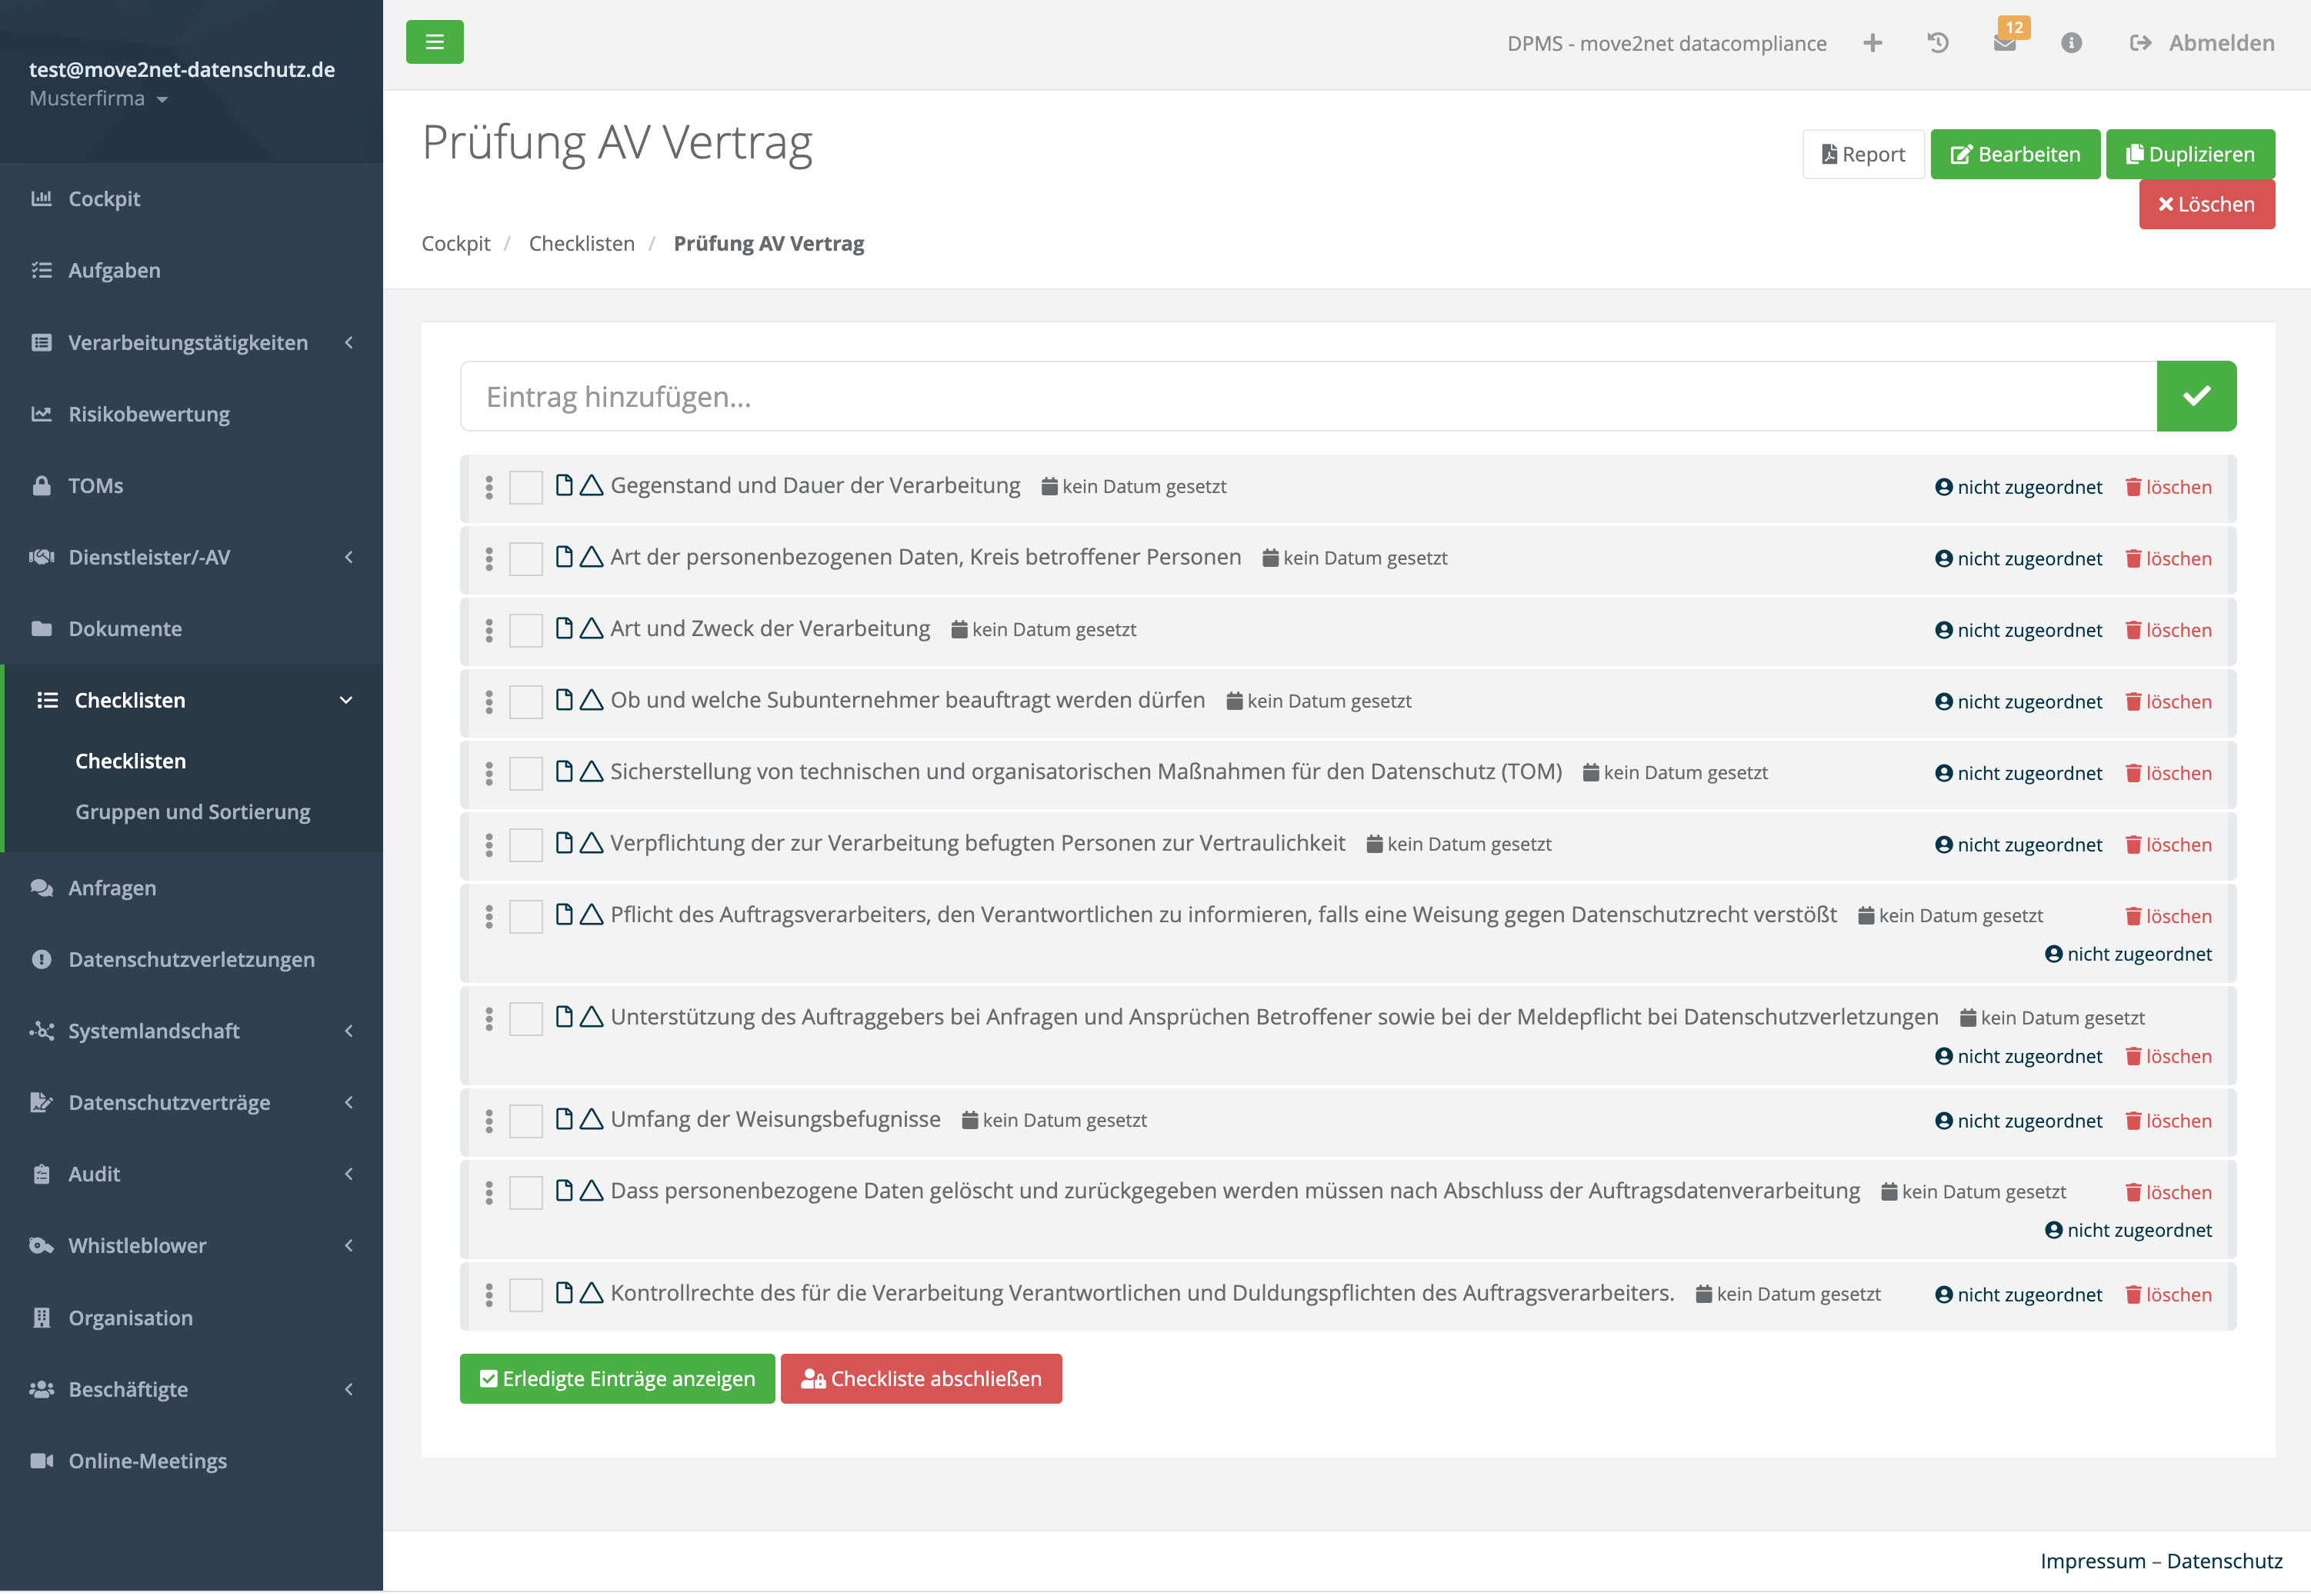Open Datenschutzverletzungen in sidebar
This screenshot has height=1596, width=2311.
(191, 959)
